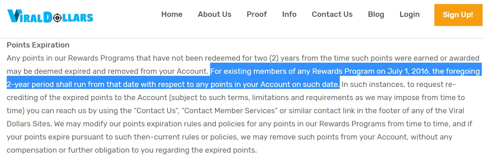Viewport: 485px width, 157px height.
Task: Click the "two (2) years" text in the first line
Action: tap(276, 58)
